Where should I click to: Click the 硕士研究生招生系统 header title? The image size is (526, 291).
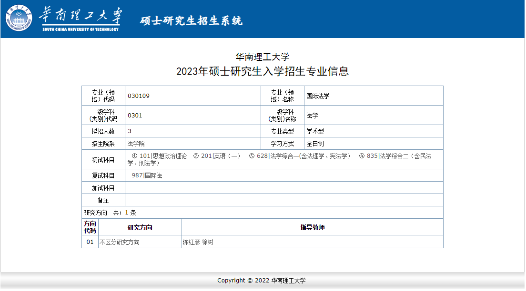coord(191,21)
